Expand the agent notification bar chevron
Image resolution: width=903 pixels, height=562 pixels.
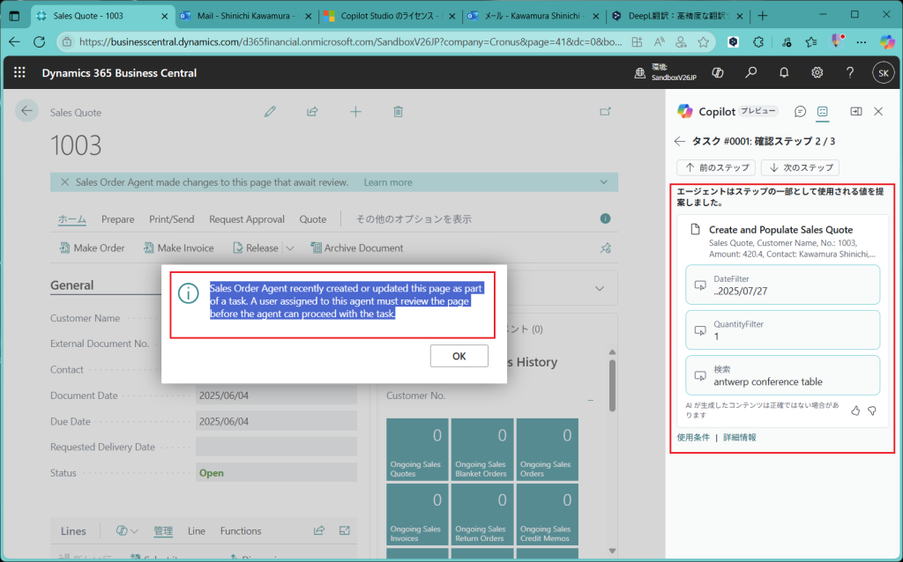(603, 182)
